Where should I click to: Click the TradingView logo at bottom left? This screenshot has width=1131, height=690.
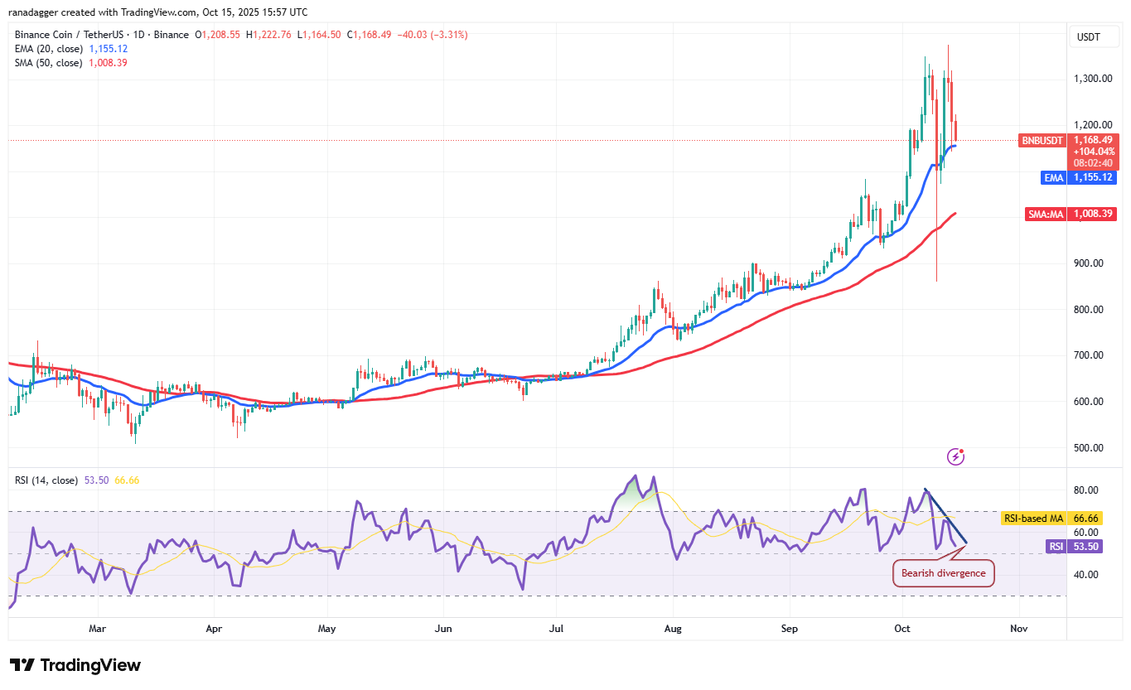(75, 665)
